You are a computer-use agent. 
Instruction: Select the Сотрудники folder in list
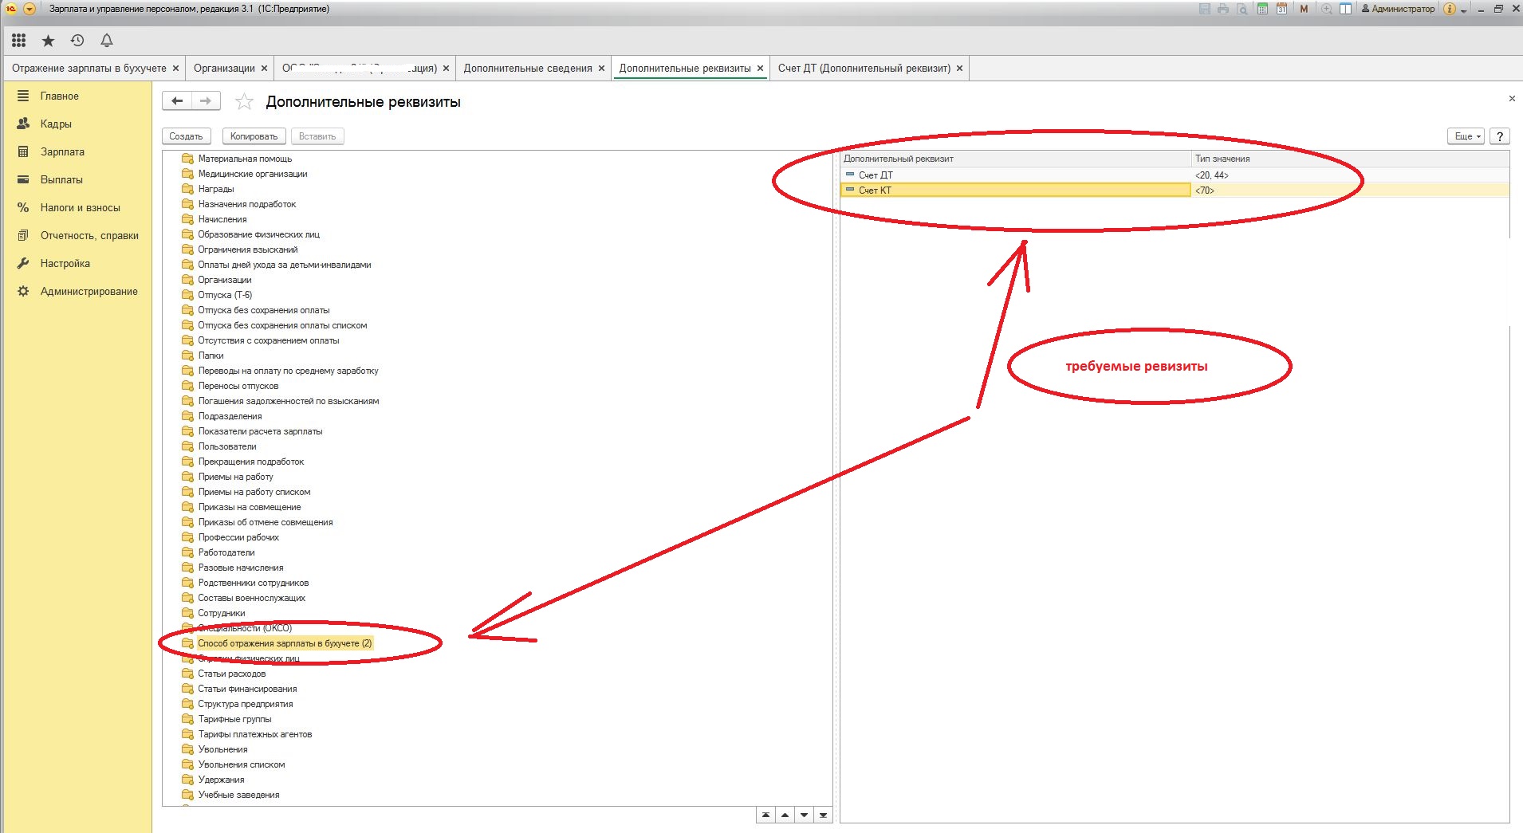[x=221, y=613]
